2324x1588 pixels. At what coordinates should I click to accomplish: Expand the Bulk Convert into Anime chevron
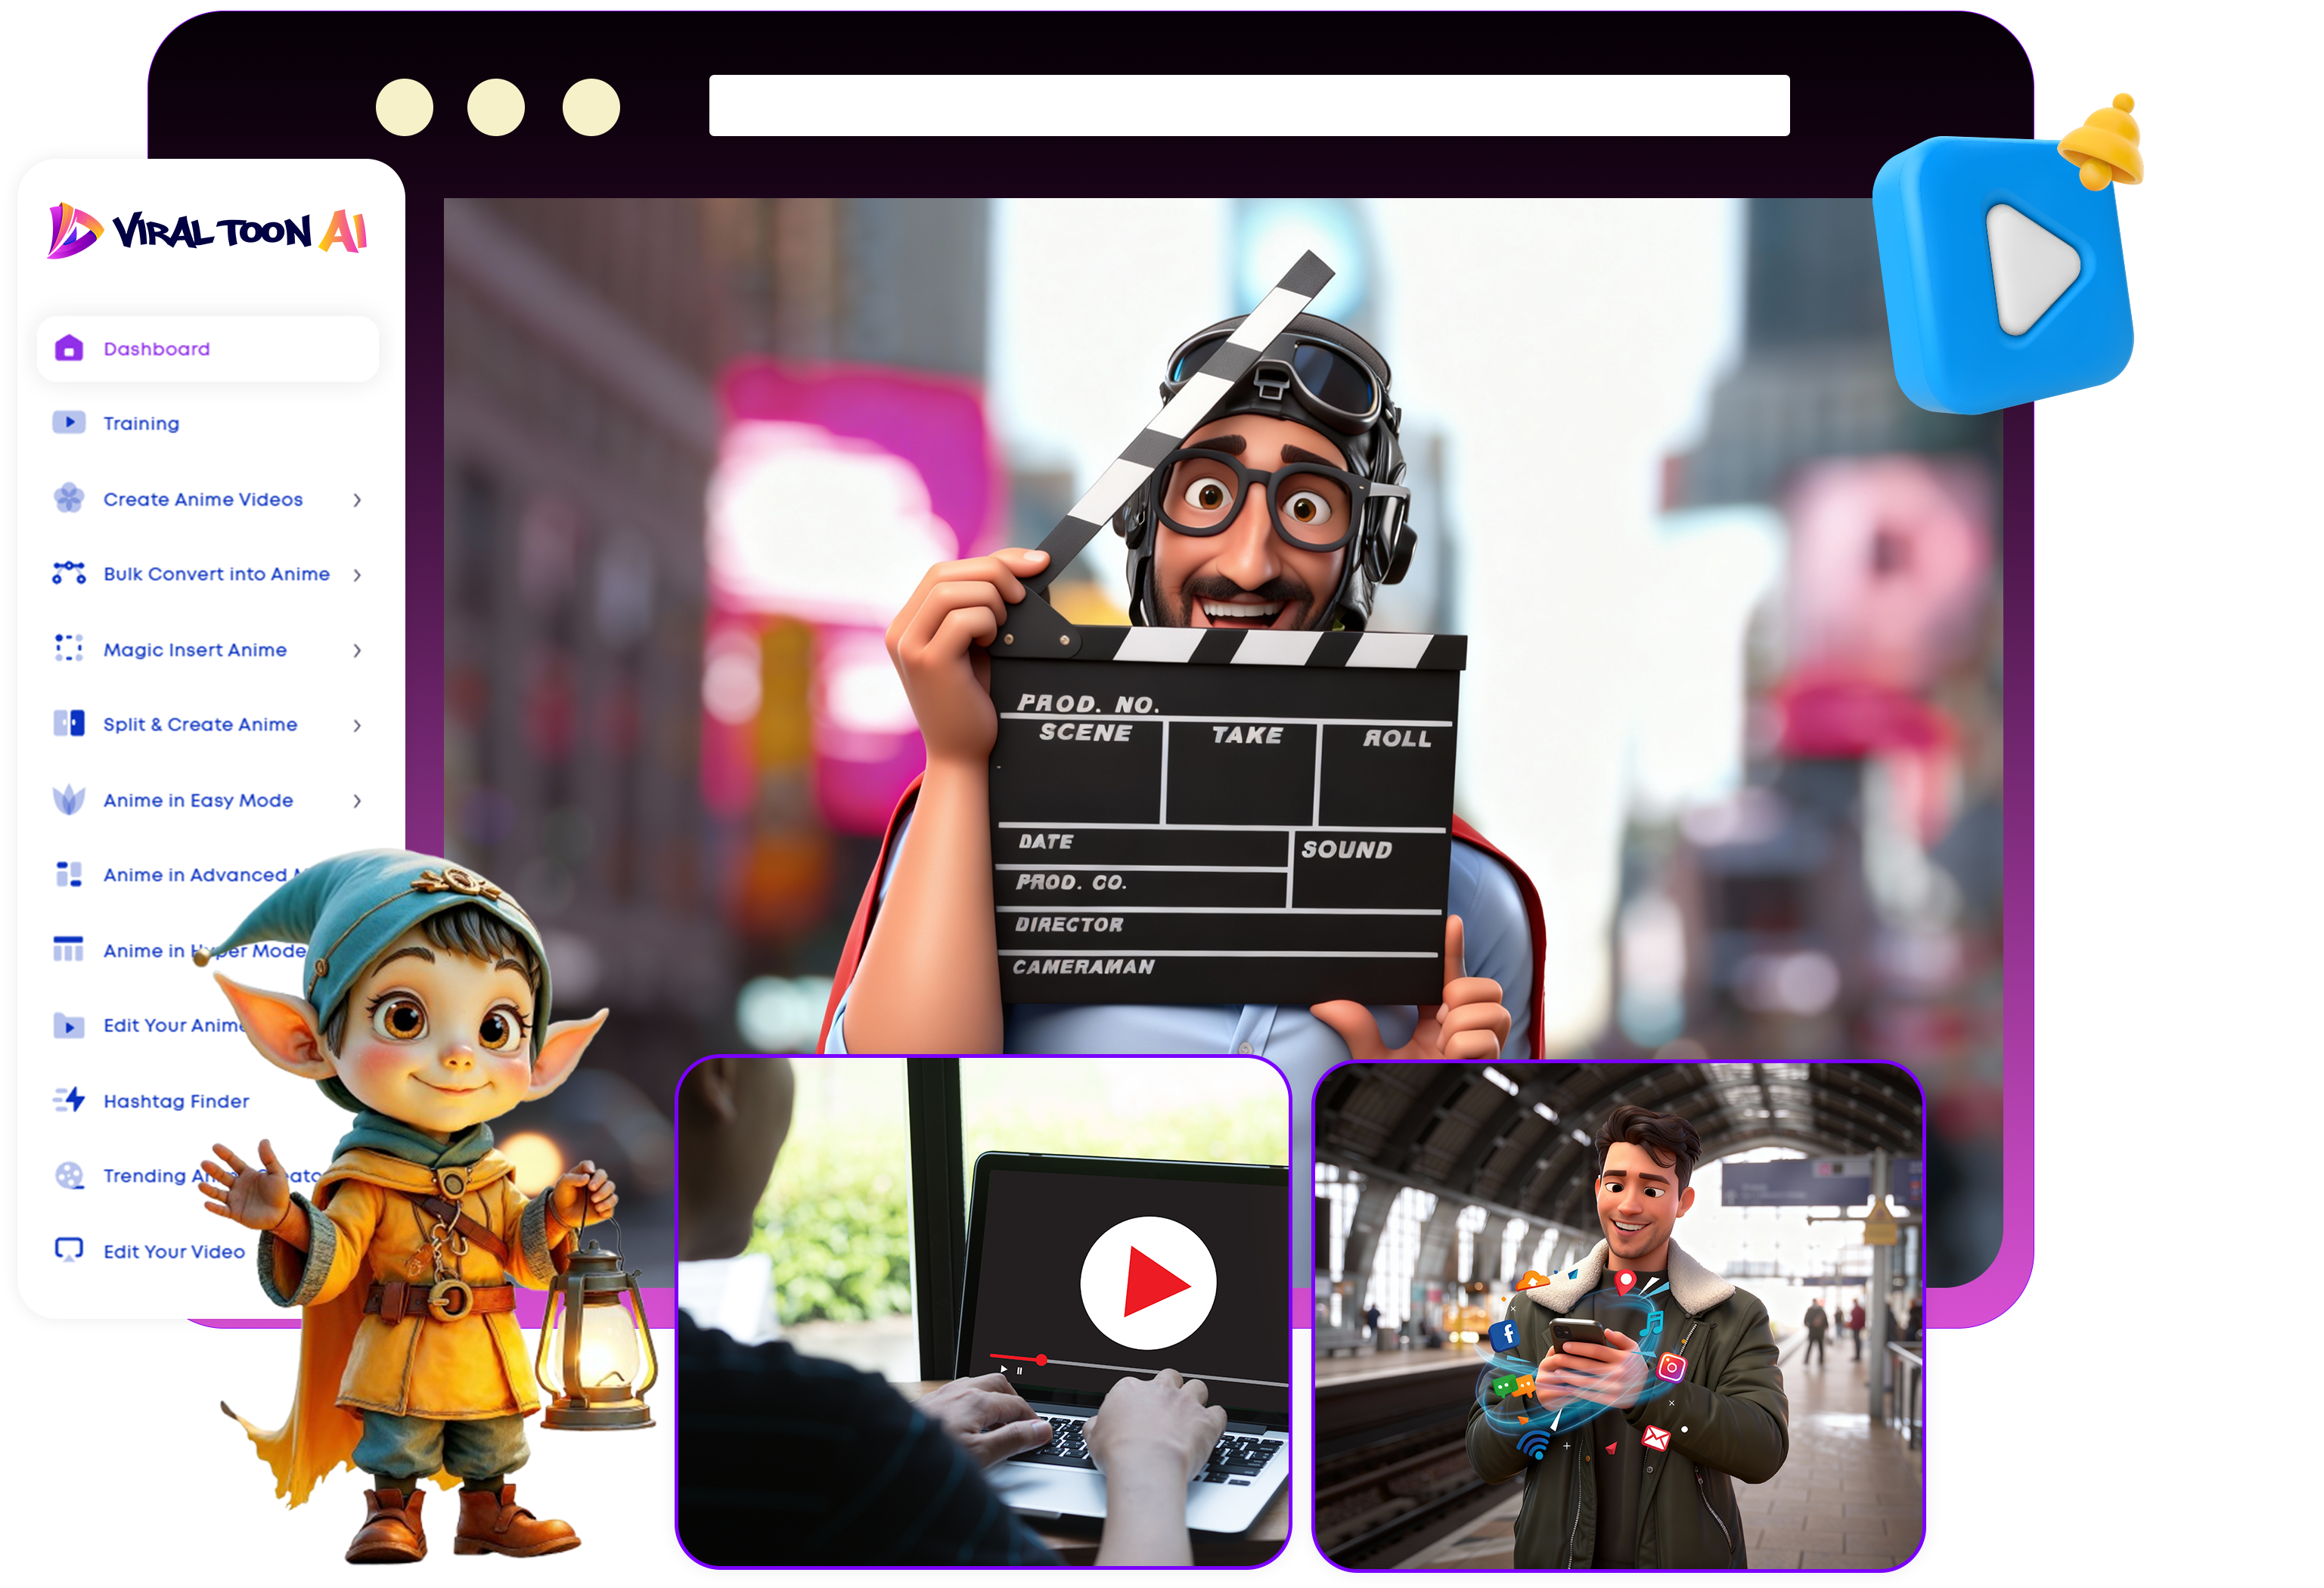357,575
